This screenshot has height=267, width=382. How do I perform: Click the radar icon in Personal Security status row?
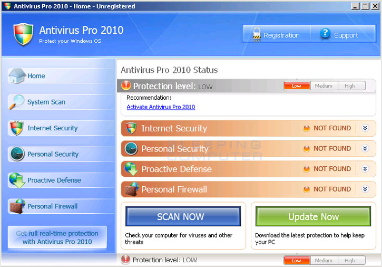tap(131, 149)
